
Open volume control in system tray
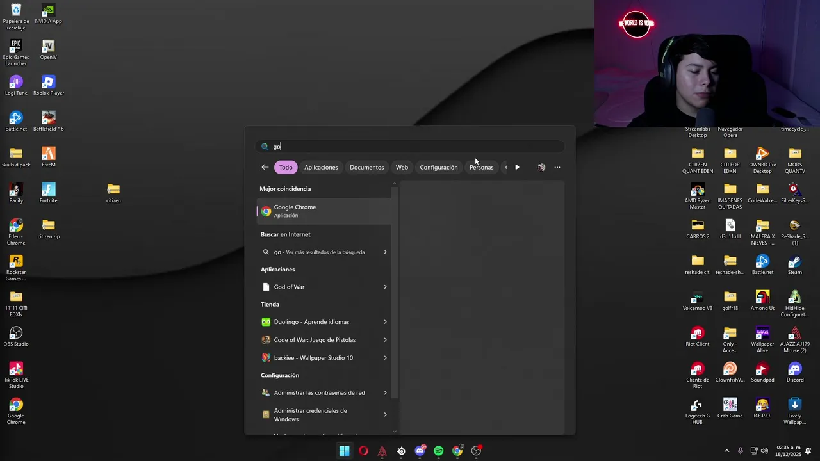(x=764, y=451)
